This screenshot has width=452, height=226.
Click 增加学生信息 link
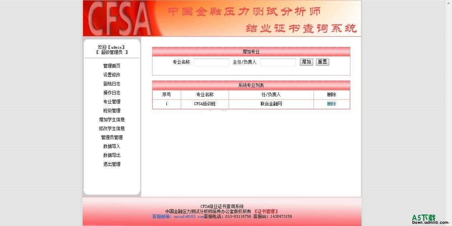[x=112, y=119]
